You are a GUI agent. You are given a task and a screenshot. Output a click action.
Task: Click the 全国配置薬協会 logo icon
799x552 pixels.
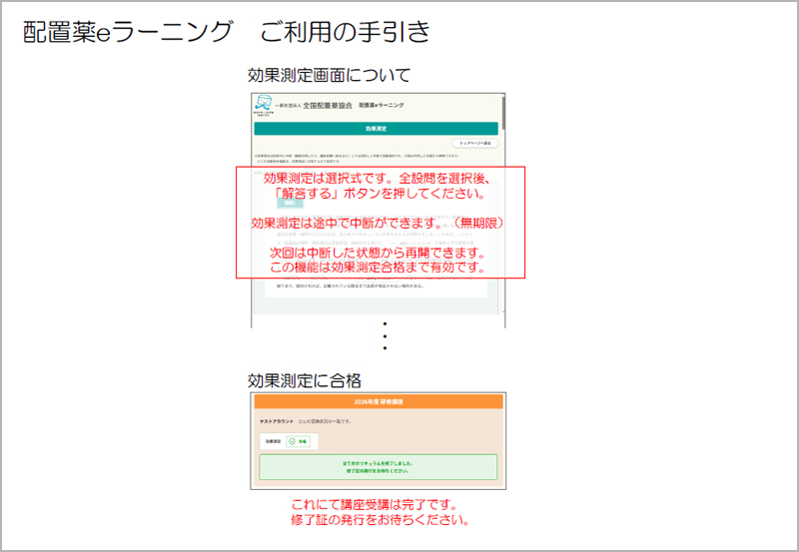click(264, 104)
